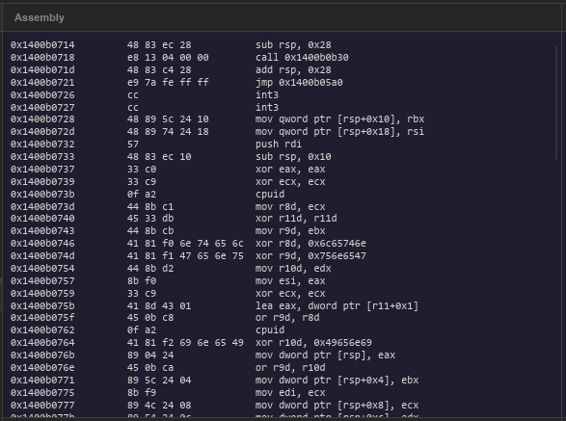This screenshot has width=566, height=421.
Task: Click the 'add rsp, 0x28' instruction
Action: coord(293,70)
